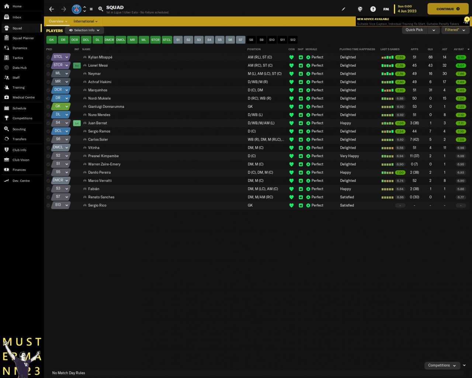This screenshot has height=378, width=472.
Task: Open the Dev. Centre
Action: coord(21,181)
